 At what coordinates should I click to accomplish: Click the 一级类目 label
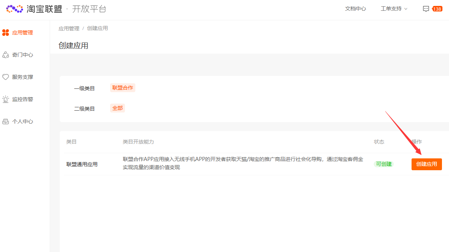[85, 88]
